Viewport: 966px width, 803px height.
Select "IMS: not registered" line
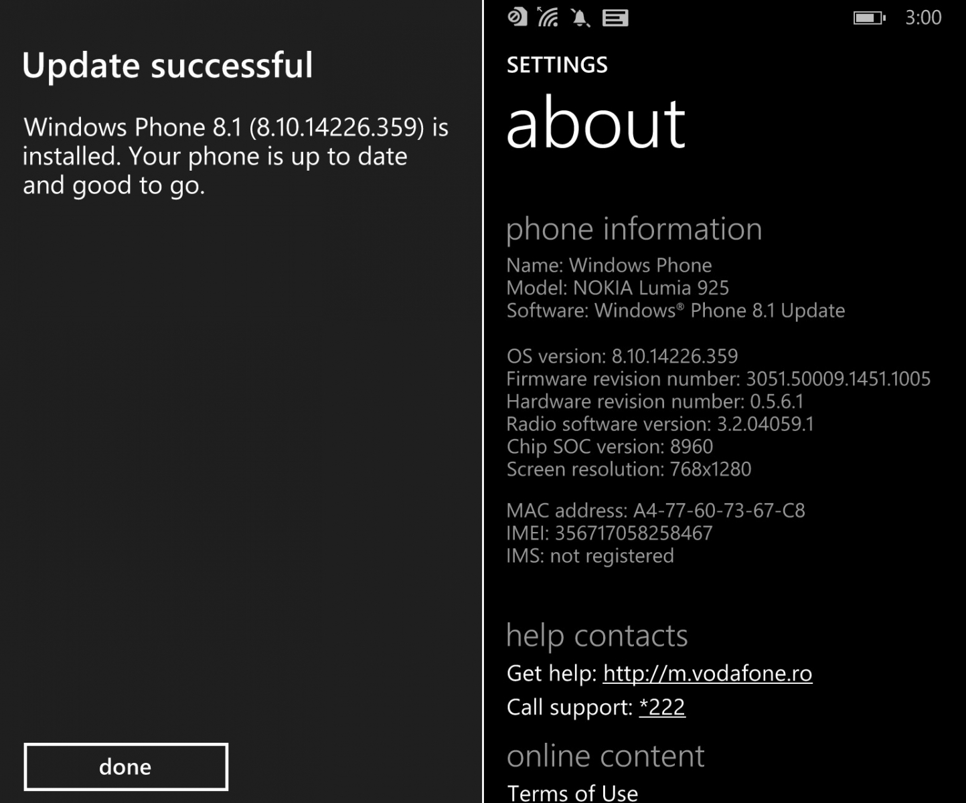coord(590,556)
